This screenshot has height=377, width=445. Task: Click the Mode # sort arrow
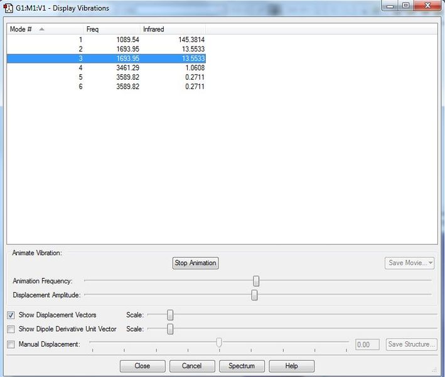[41, 29]
